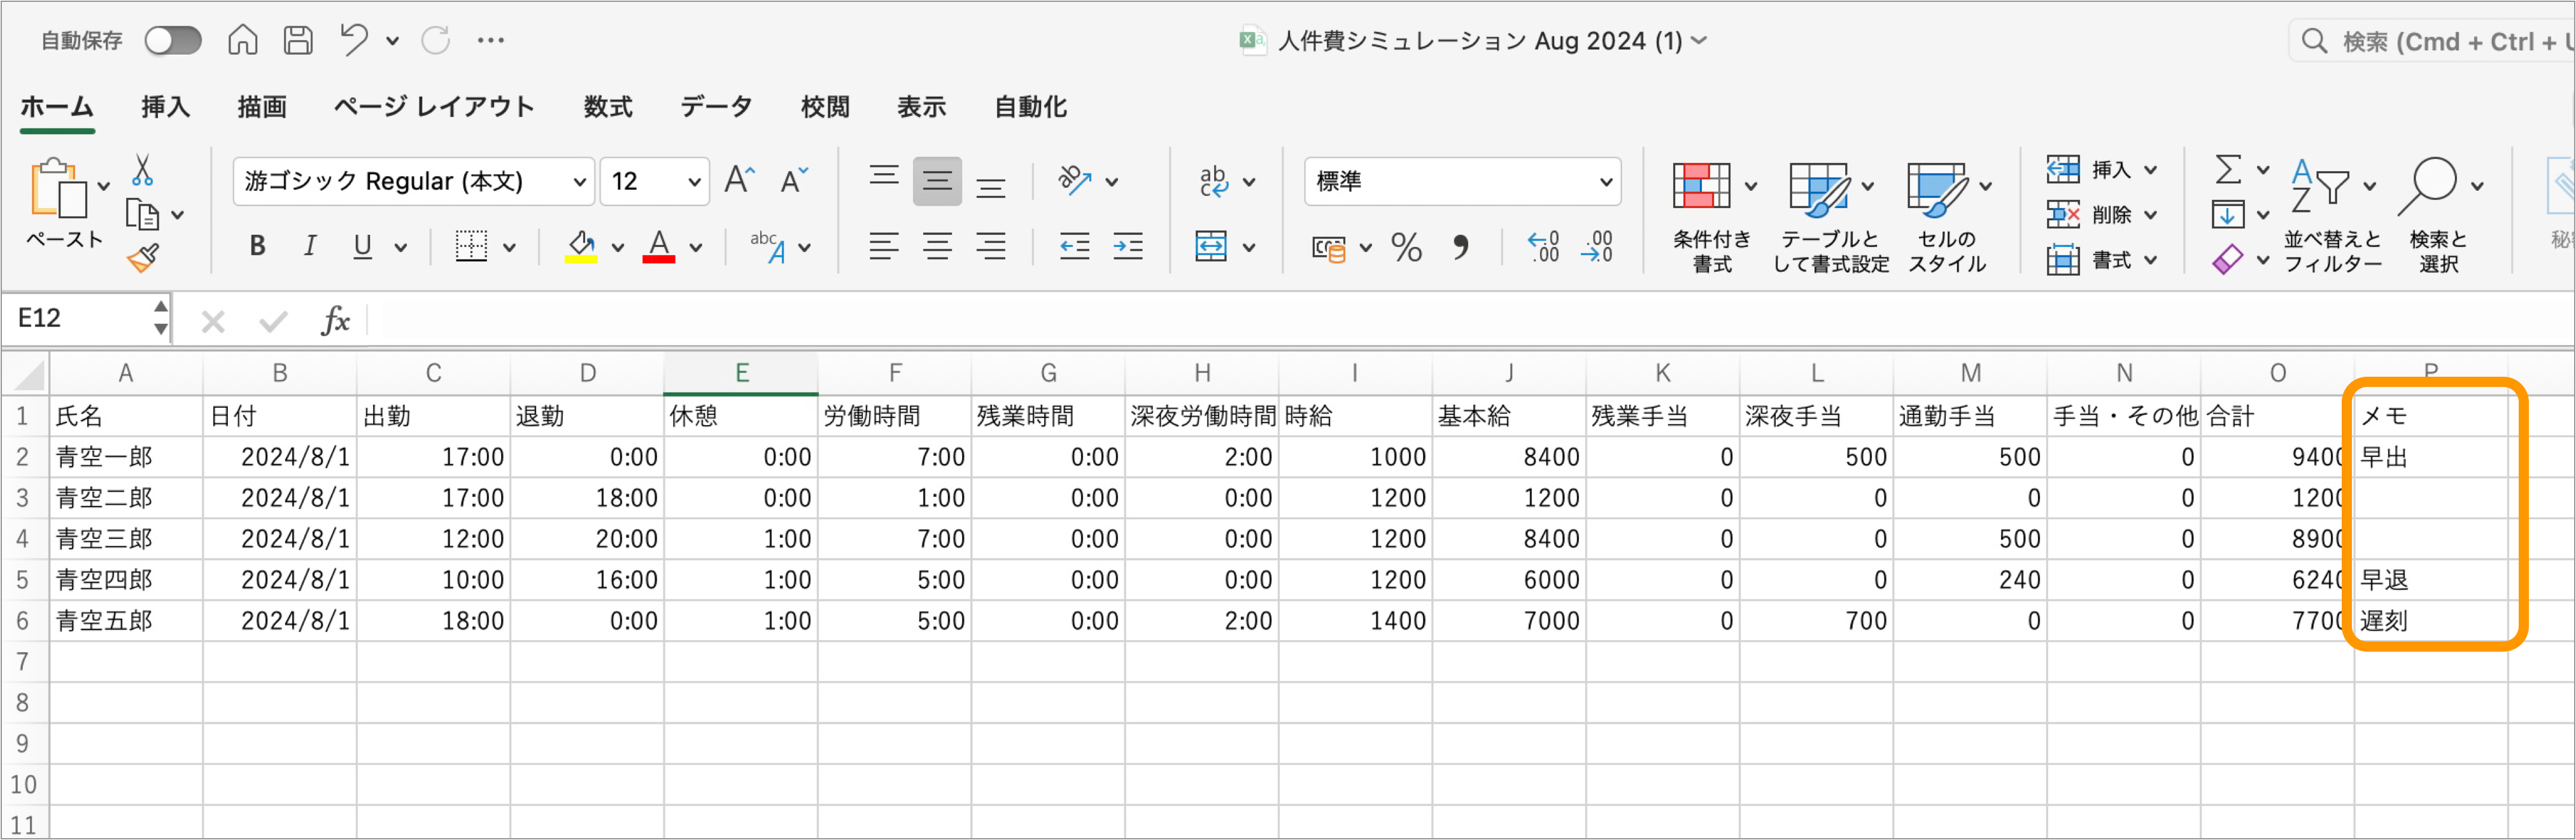Open the more options ellipsis in title bar
The width and height of the screenshot is (2576, 840).
point(491,40)
